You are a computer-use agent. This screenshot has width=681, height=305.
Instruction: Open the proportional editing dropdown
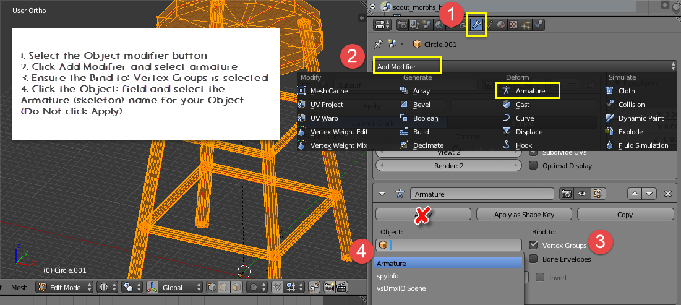pyautogui.click(x=257, y=287)
